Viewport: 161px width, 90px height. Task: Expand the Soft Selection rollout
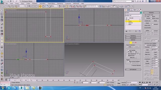point(133,69)
